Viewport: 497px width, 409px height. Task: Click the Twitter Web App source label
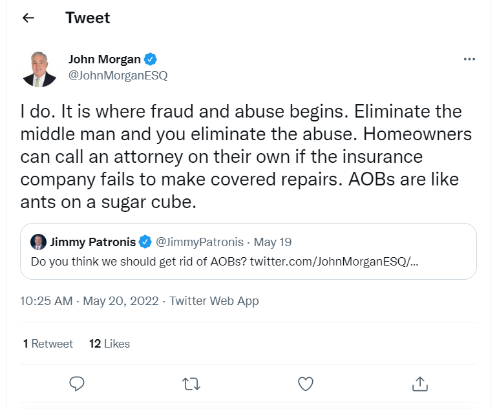[214, 300]
